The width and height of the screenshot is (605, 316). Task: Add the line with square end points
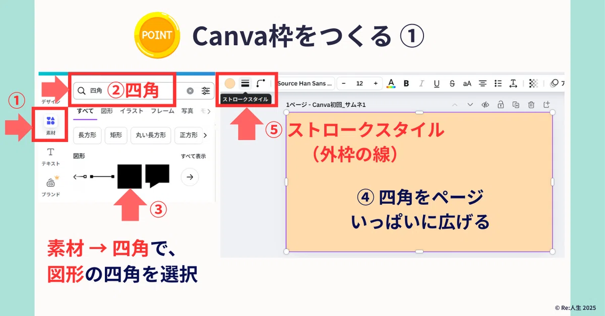pyautogui.click(x=101, y=177)
